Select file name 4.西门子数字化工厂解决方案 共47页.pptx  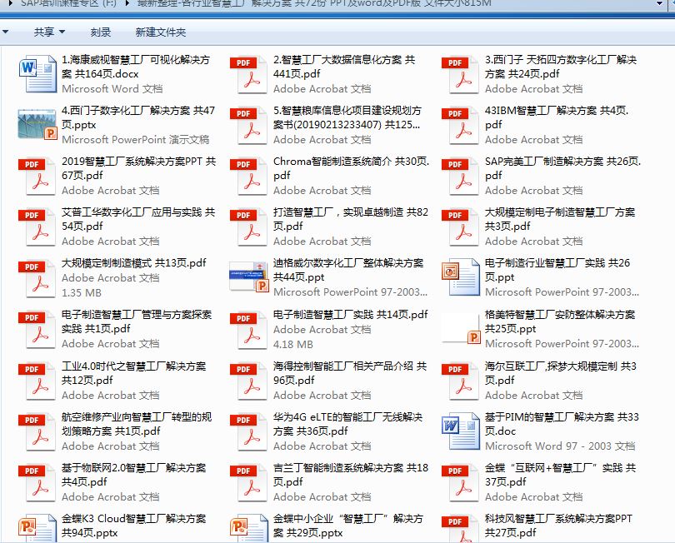tap(138, 117)
